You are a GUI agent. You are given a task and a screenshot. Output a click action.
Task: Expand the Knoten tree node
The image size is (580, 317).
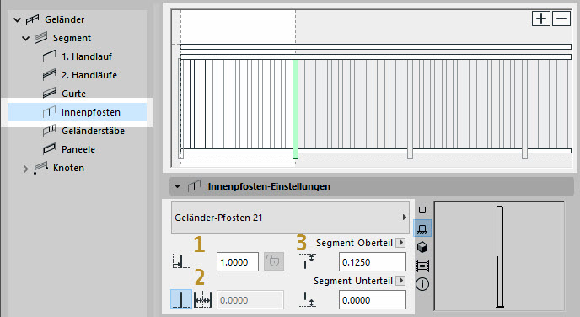pos(25,169)
